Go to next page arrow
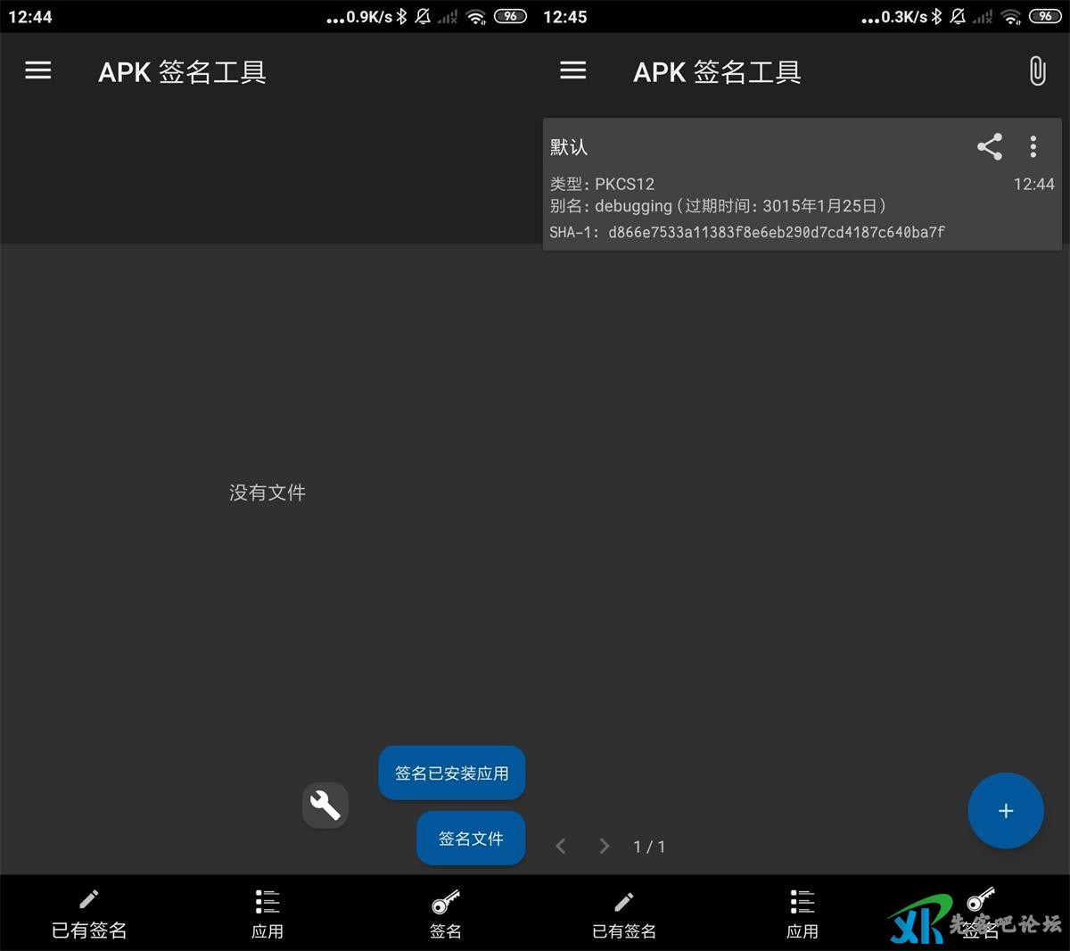Viewport: 1070px width, 951px height. point(604,846)
